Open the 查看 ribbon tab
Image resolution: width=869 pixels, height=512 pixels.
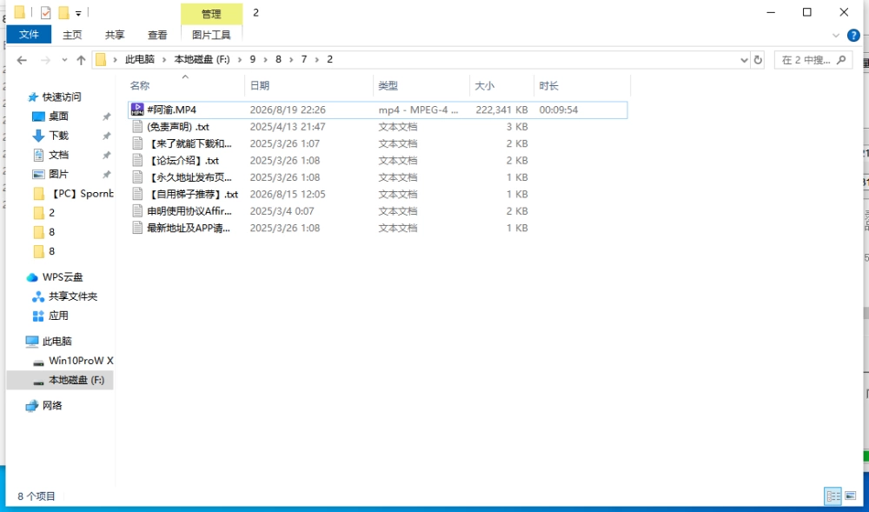pyautogui.click(x=157, y=35)
